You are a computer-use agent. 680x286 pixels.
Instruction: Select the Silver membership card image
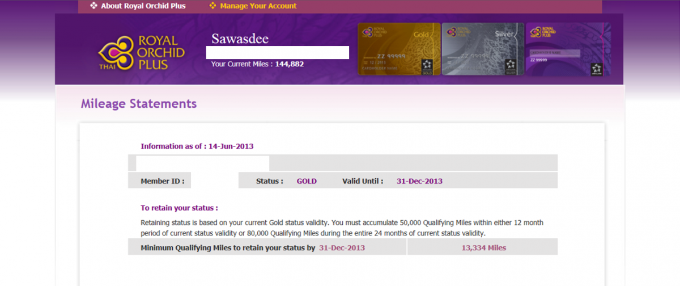click(482, 49)
